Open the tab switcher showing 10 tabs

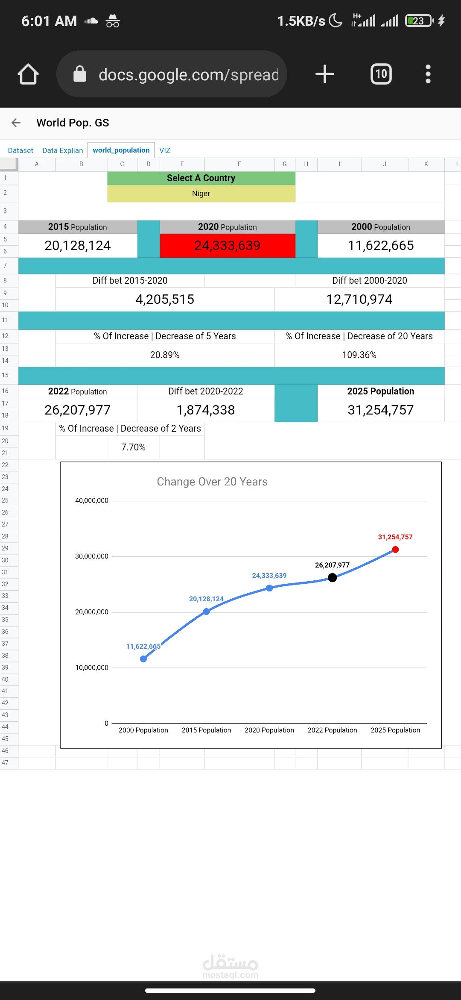click(x=381, y=74)
